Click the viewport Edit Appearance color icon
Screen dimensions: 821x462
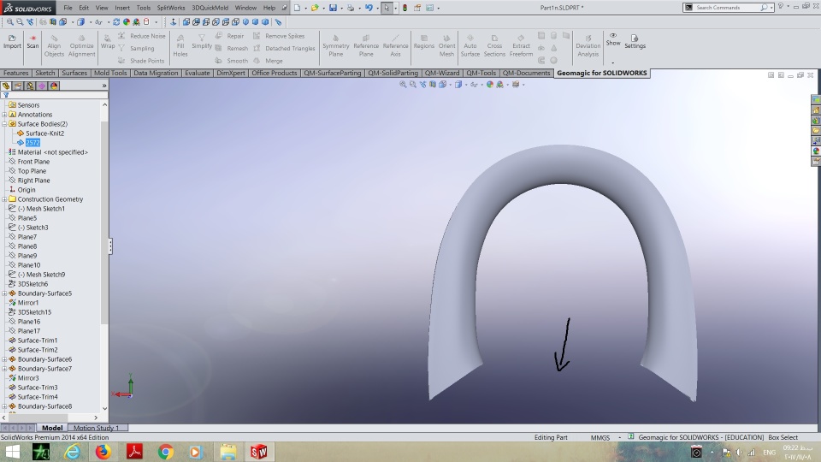click(x=489, y=85)
